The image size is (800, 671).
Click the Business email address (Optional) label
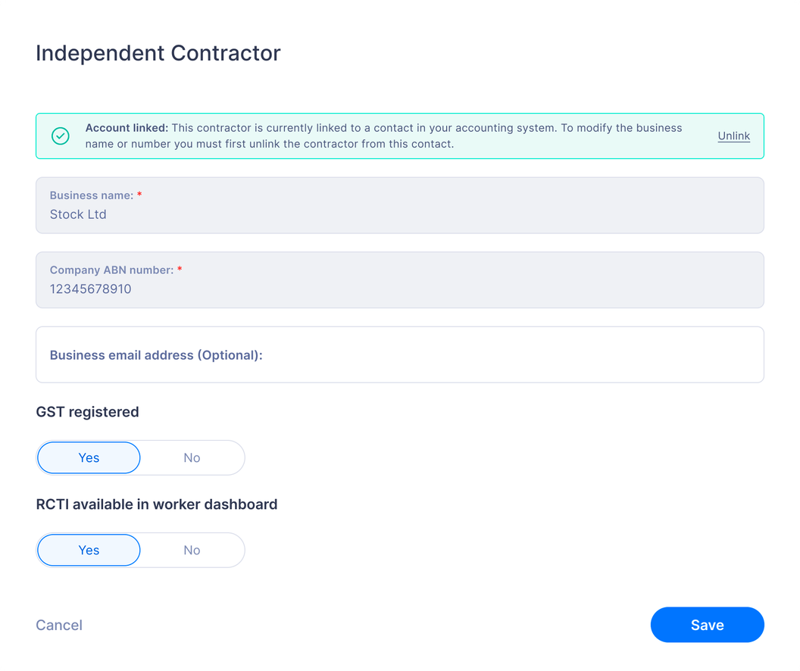(x=156, y=355)
